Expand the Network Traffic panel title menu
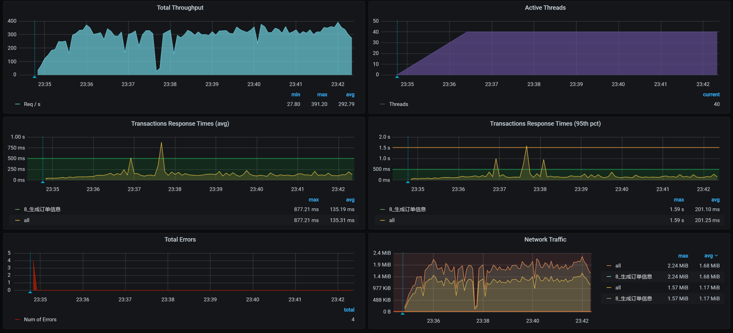Viewport: 733px width, 333px height. coord(545,239)
